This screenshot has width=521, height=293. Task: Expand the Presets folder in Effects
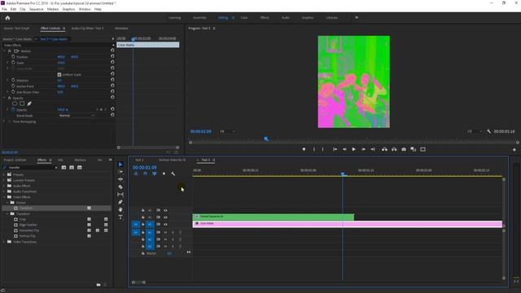click(4, 174)
